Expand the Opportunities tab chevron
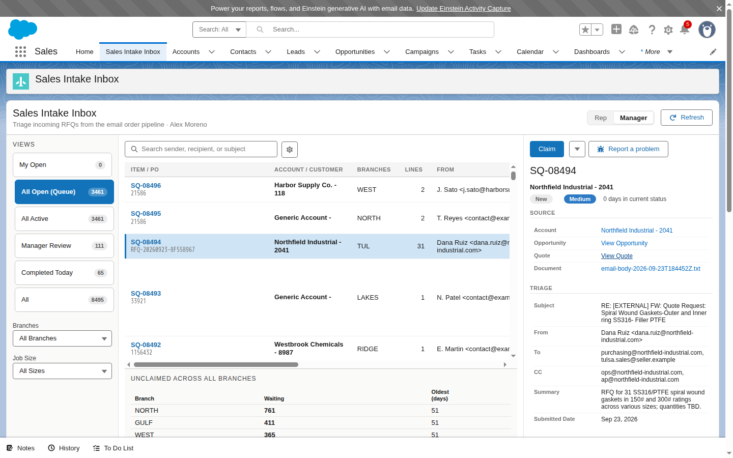The height and width of the screenshot is (458, 733). click(x=387, y=52)
